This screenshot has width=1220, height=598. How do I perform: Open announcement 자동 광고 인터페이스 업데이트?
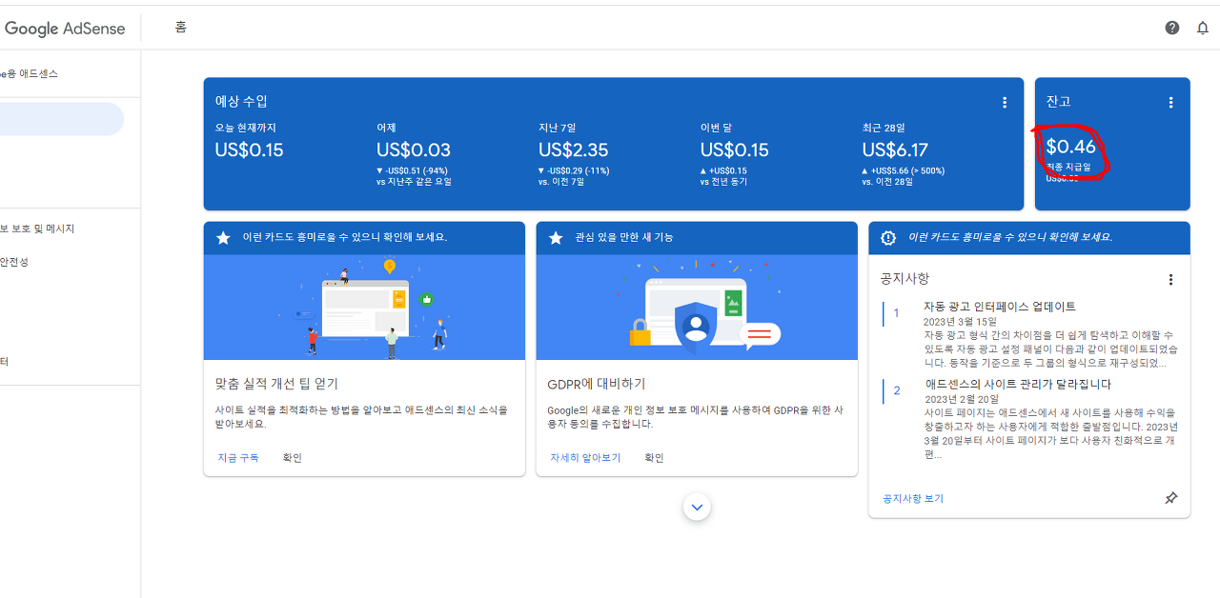coord(999,307)
